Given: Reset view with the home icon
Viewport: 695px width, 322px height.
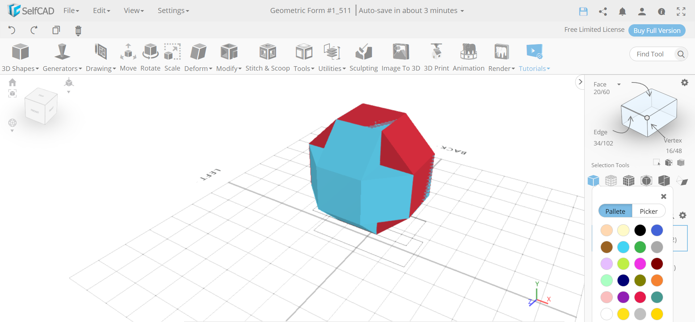Looking at the screenshot, I should (x=12, y=82).
